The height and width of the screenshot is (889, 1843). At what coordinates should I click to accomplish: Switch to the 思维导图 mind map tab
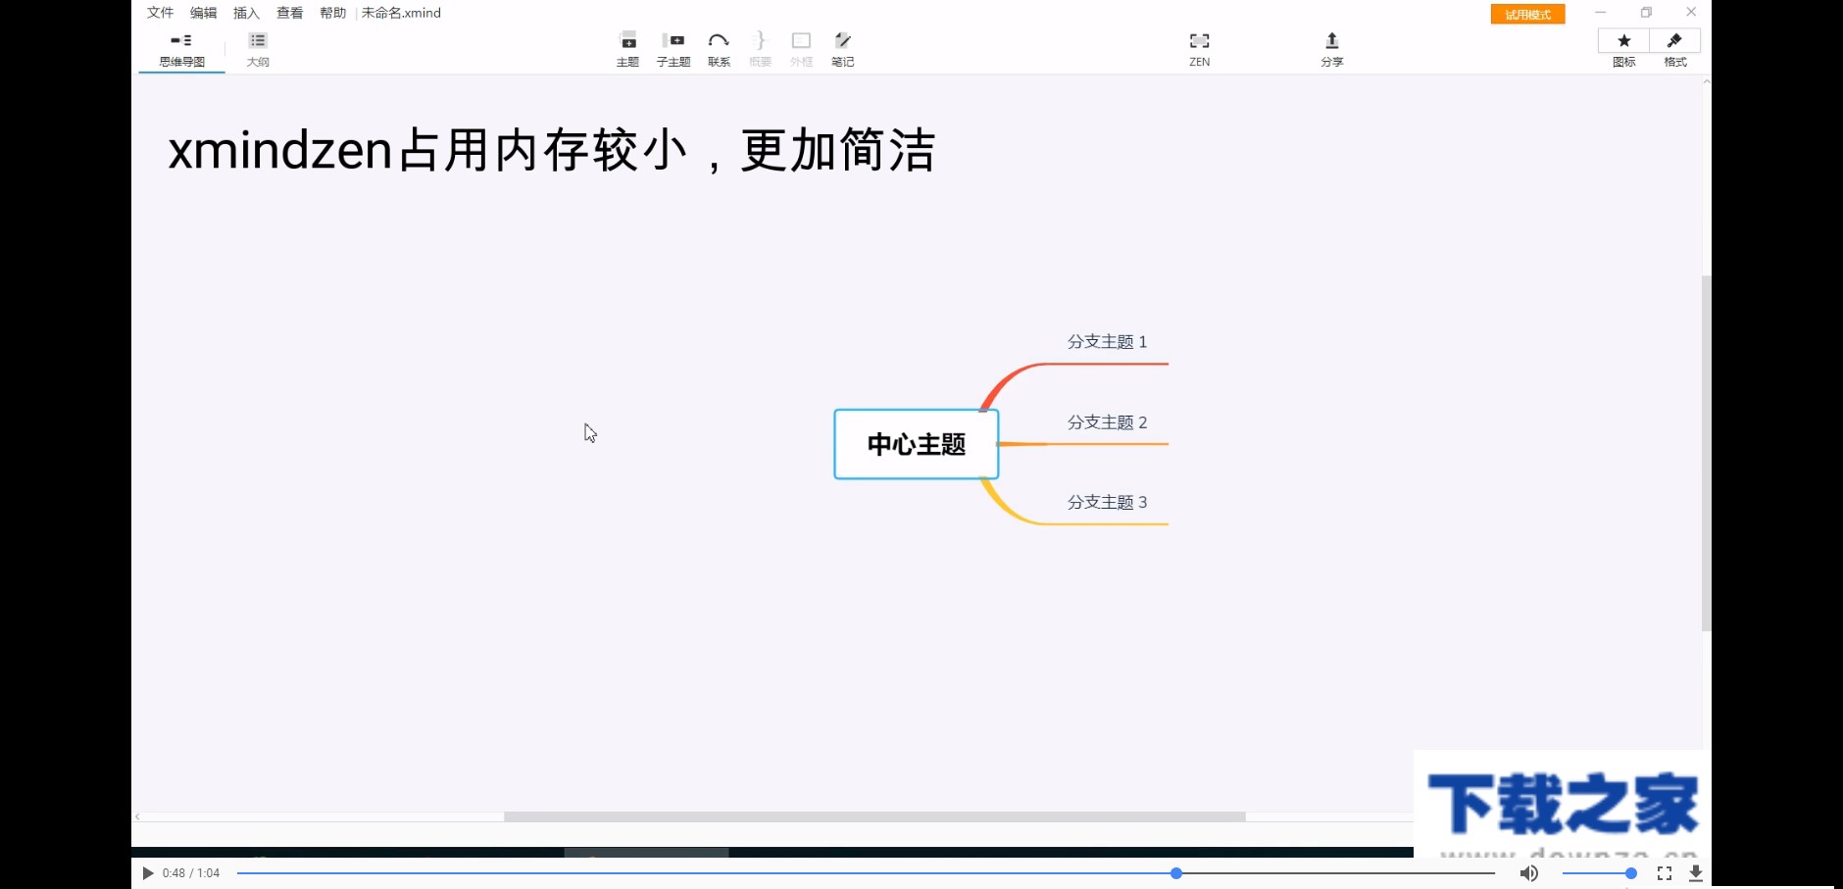(181, 47)
